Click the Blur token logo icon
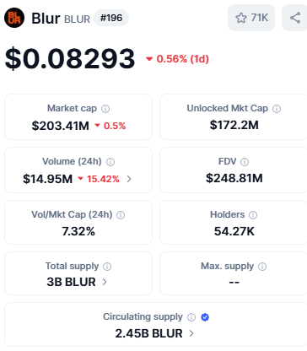Screen dimensions: 307x351 [14, 18]
